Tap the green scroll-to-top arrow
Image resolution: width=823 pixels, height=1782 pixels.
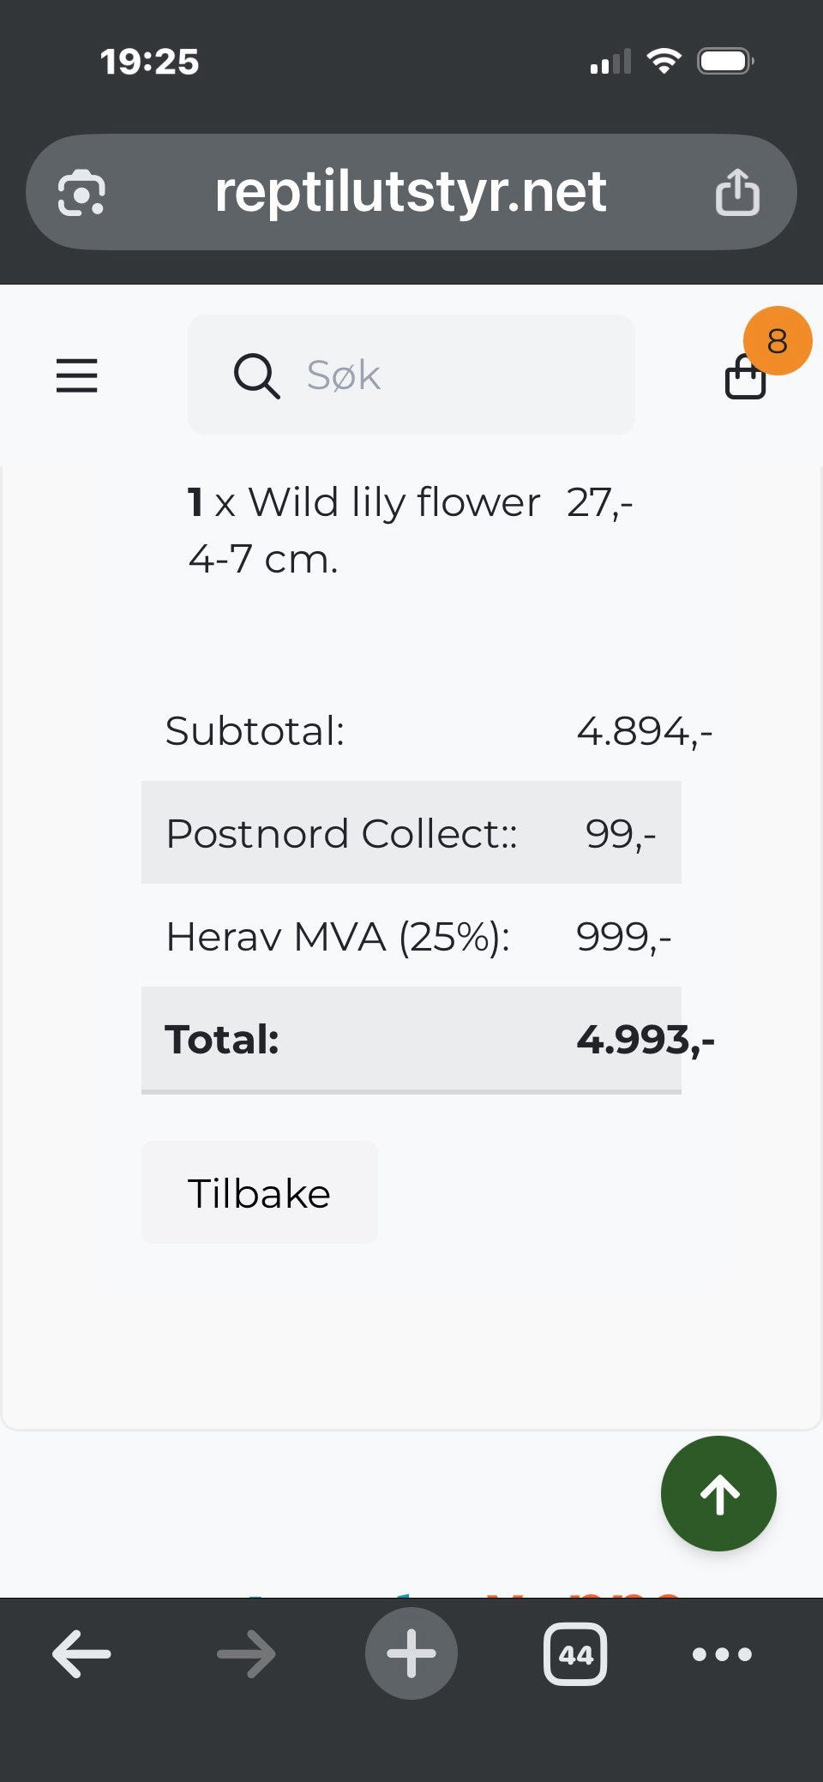(718, 1493)
